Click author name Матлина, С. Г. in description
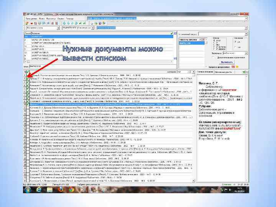This screenshot has height=207, width=276. 209,83
